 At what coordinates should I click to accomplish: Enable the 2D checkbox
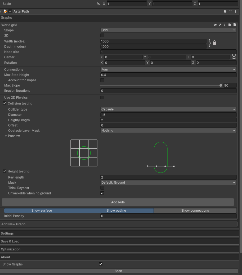[x=102, y=35]
